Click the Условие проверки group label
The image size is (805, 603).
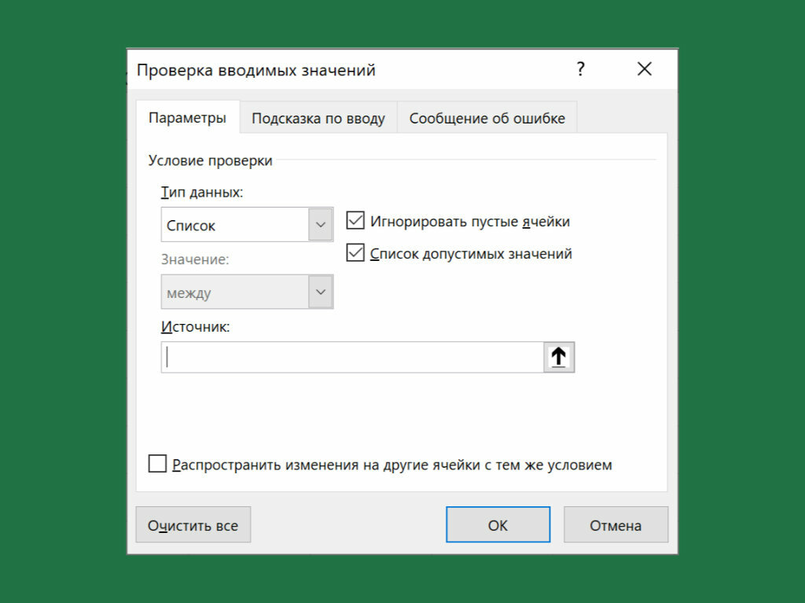tap(210, 160)
